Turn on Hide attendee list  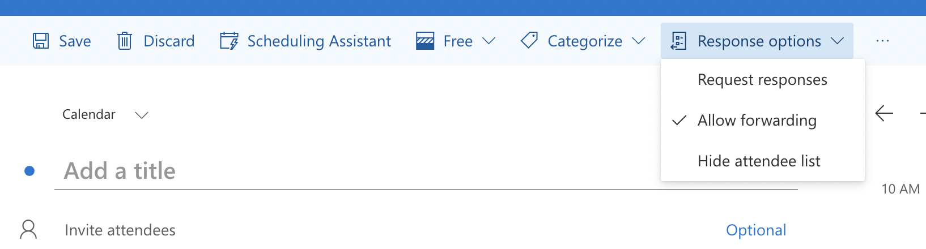point(759,161)
